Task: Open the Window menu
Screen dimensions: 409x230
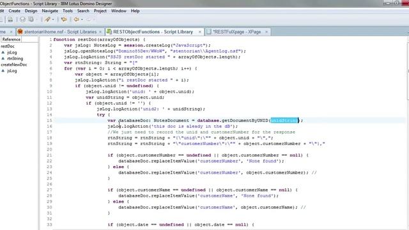Action: pos(119,11)
